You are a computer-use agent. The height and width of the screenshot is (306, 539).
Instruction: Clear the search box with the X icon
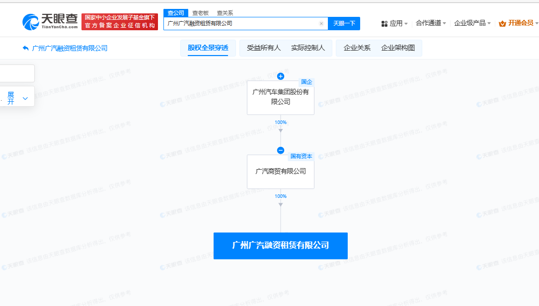click(x=321, y=23)
